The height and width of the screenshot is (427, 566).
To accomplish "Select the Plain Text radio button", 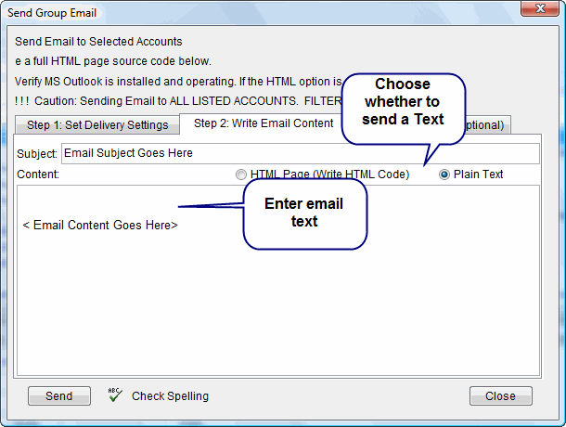I will (444, 175).
